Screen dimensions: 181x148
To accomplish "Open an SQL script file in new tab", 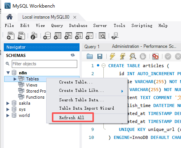I will click(x=21, y=36).
